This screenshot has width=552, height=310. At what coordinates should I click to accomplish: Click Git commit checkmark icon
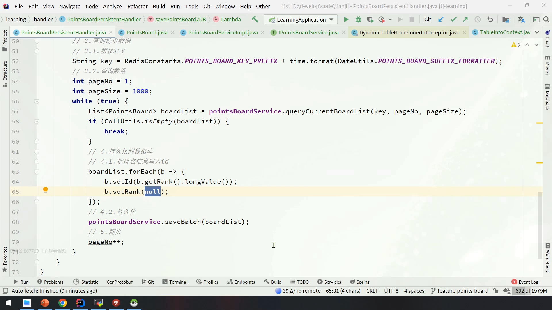pos(453,20)
